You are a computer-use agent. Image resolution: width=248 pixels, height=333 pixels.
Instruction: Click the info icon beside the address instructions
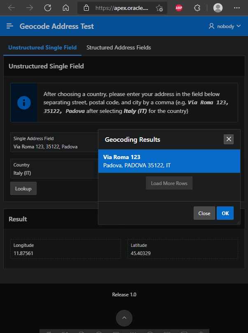click(x=23, y=103)
